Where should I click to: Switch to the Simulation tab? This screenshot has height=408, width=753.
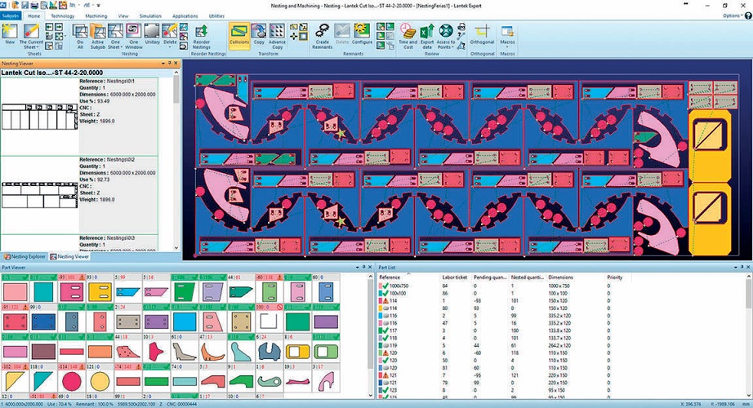click(150, 16)
